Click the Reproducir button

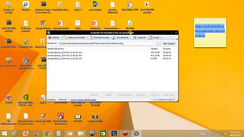click(x=141, y=95)
